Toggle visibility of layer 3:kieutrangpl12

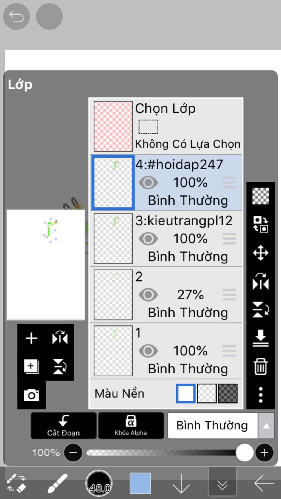(x=148, y=239)
